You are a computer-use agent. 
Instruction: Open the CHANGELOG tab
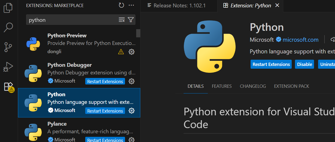click(x=253, y=86)
